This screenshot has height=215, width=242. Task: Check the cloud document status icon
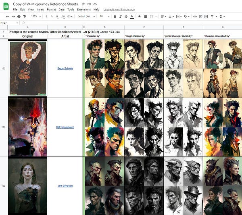click(x=95, y=4)
